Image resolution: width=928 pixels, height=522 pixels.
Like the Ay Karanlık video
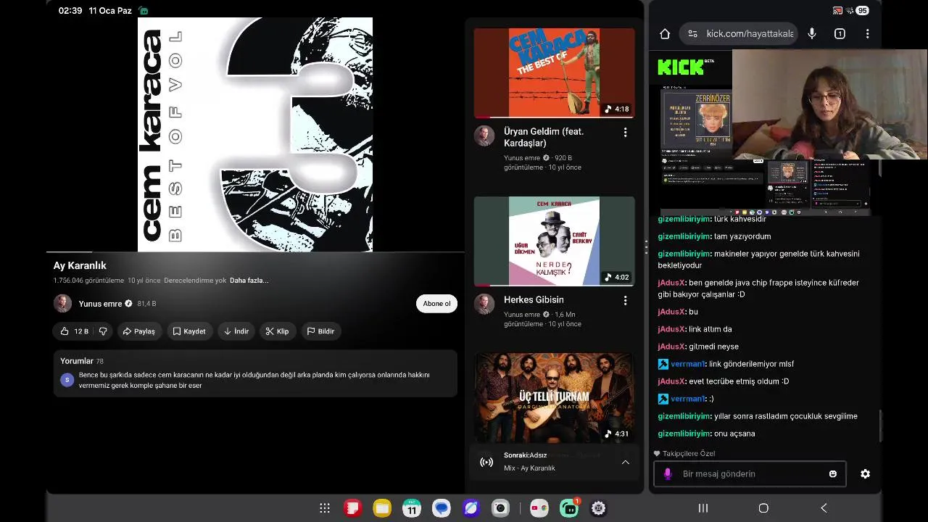tap(74, 331)
